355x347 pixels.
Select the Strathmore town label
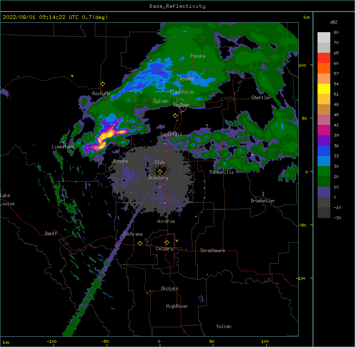pyautogui.click(x=213, y=251)
